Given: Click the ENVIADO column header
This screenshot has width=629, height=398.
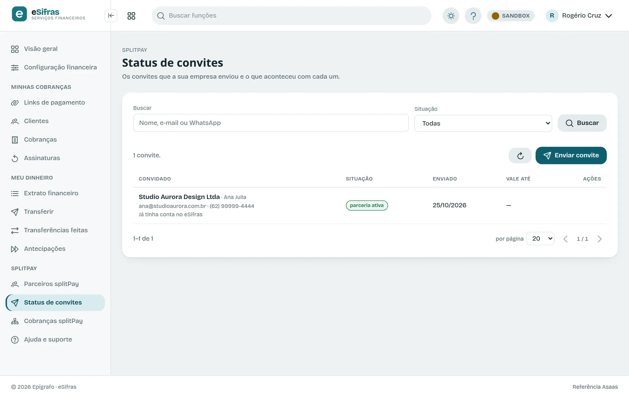Looking at the screenshot, I should pos(445,179).
